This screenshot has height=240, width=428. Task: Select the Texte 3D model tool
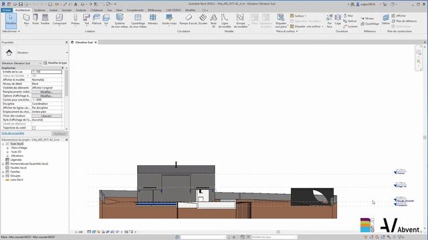point(213,21)
